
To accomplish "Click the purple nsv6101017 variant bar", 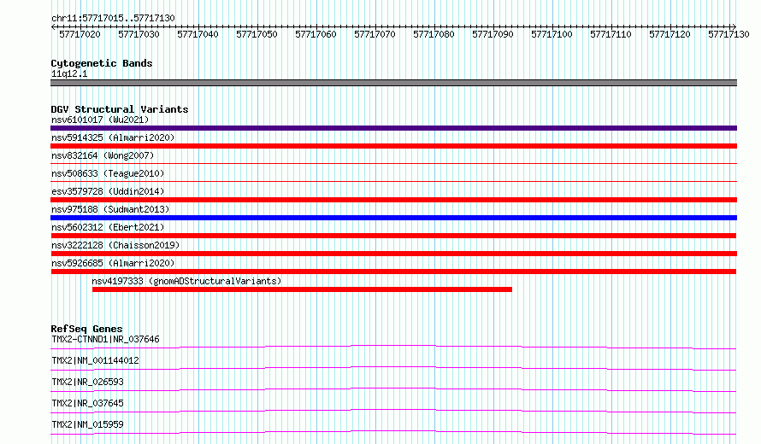I will pos(393,128).
